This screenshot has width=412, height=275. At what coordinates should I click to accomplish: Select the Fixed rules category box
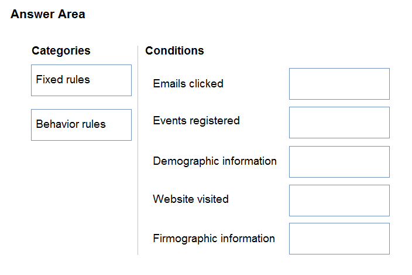(x=81, y=80)
